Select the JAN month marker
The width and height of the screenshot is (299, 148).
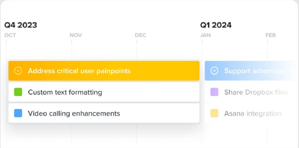click(206, 35)
